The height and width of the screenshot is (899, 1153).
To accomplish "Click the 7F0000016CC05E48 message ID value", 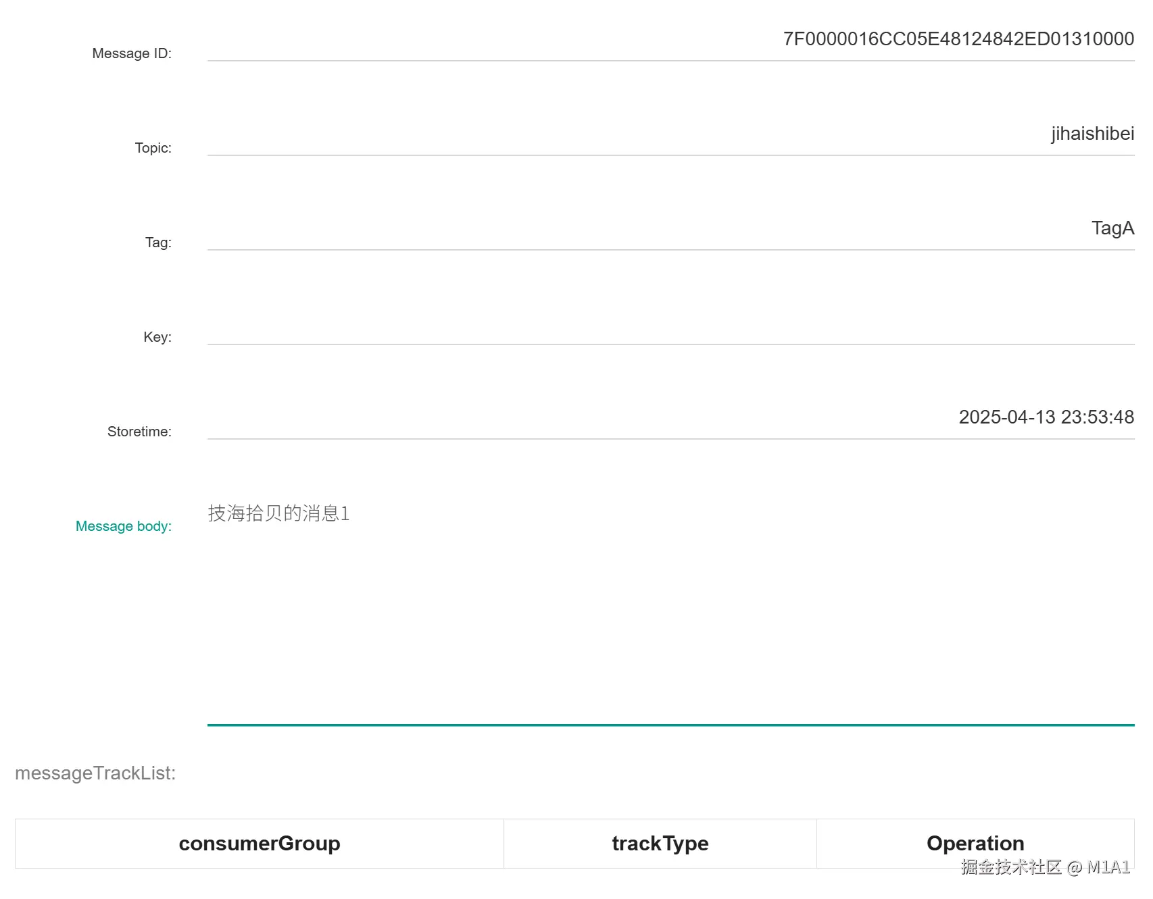I will click(958, 39).
